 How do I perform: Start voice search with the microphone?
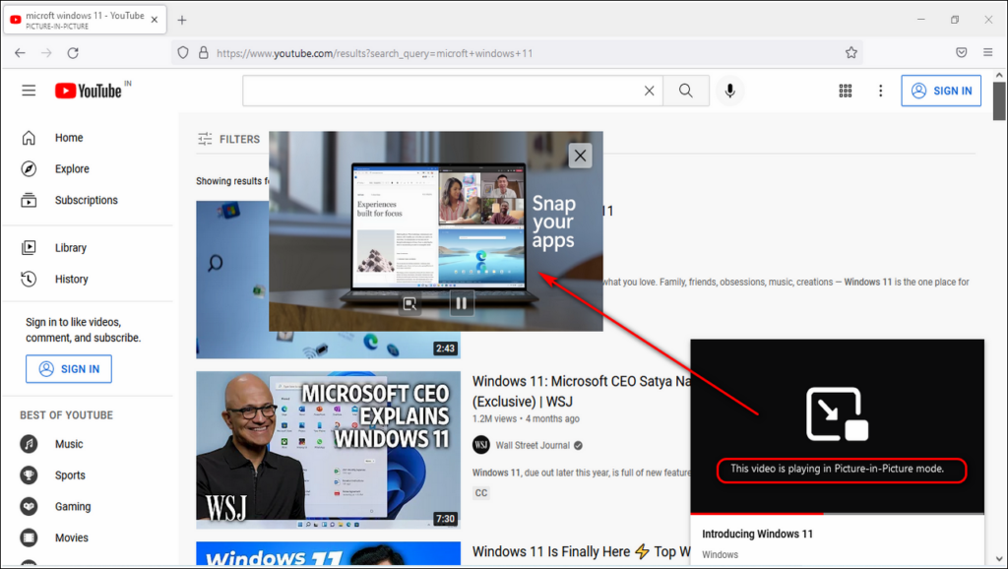point(729,91)
